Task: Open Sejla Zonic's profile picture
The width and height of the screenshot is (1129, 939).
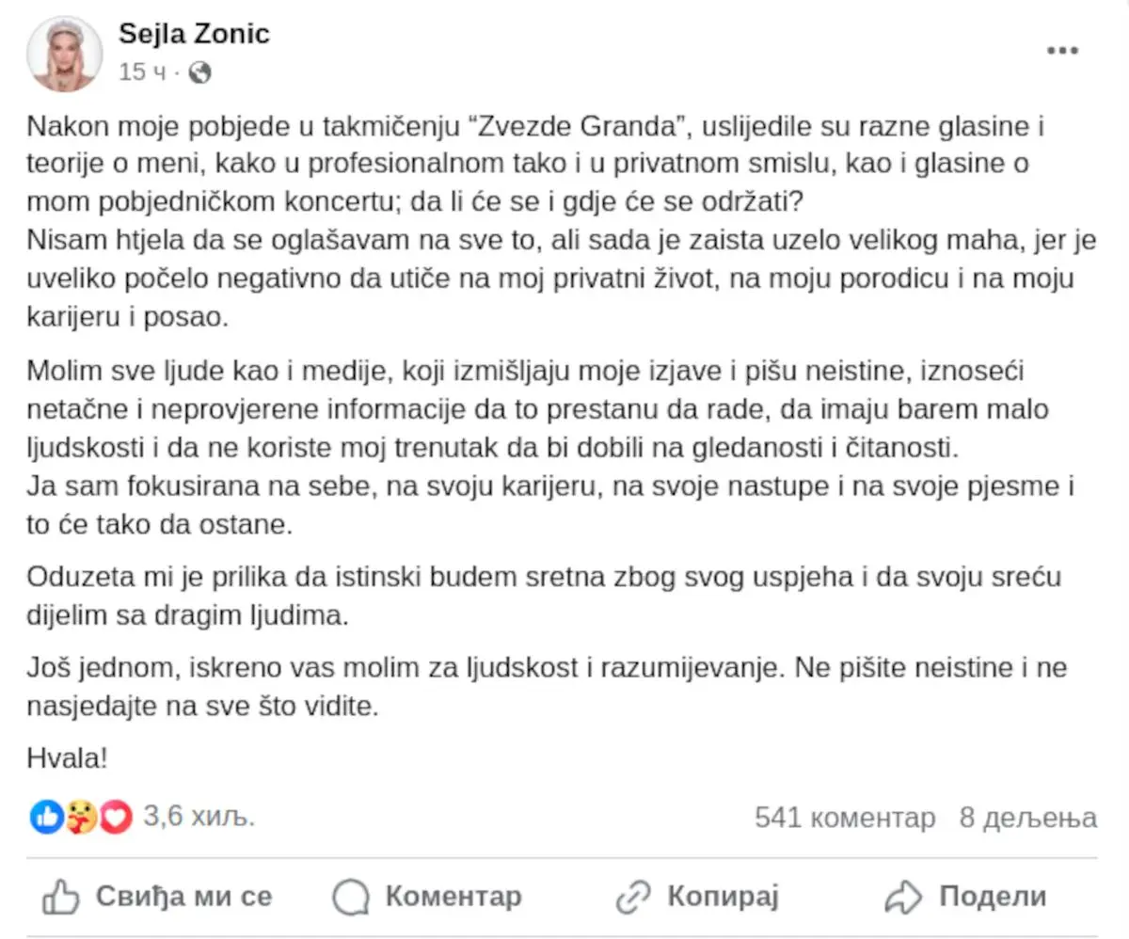Action: [65, 54]
